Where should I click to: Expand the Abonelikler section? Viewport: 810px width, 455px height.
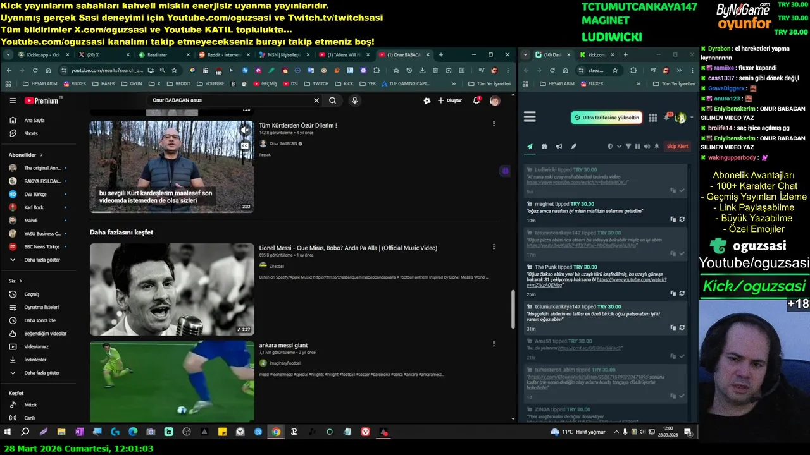(x=26, y=155)
